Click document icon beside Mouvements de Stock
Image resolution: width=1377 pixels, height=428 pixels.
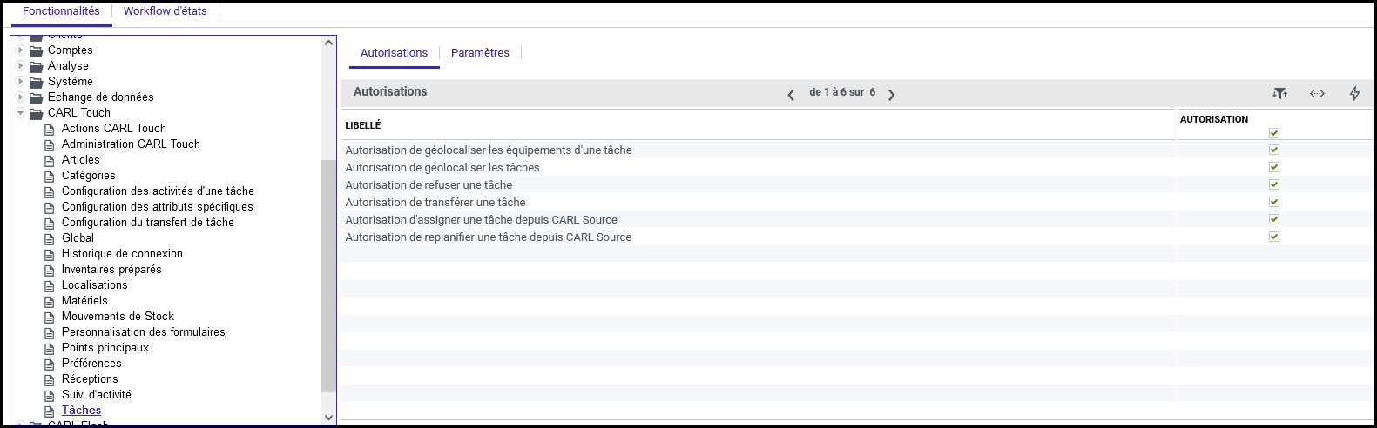tap(50, 317)
